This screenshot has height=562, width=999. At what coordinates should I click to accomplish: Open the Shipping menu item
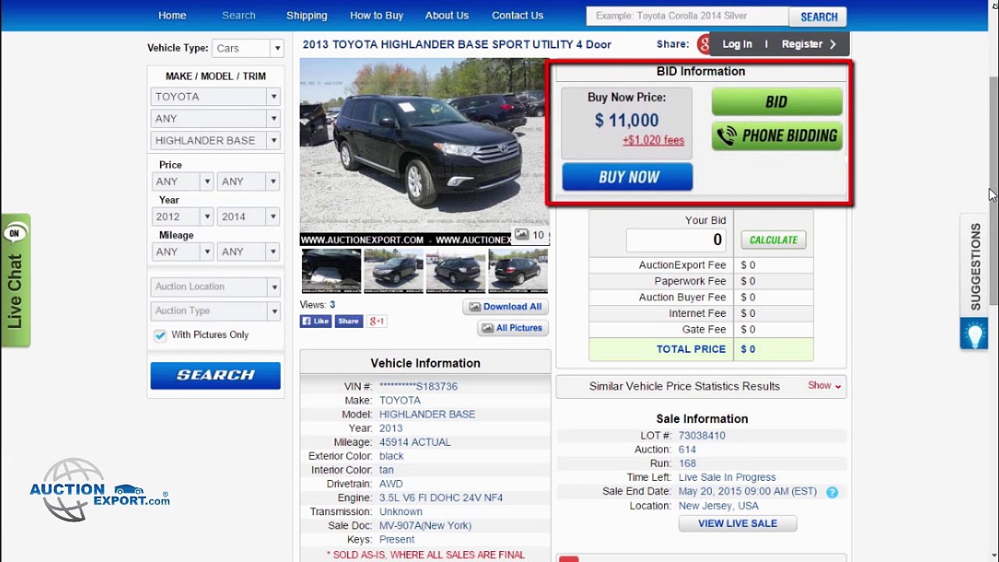click(x=307, y=16)
